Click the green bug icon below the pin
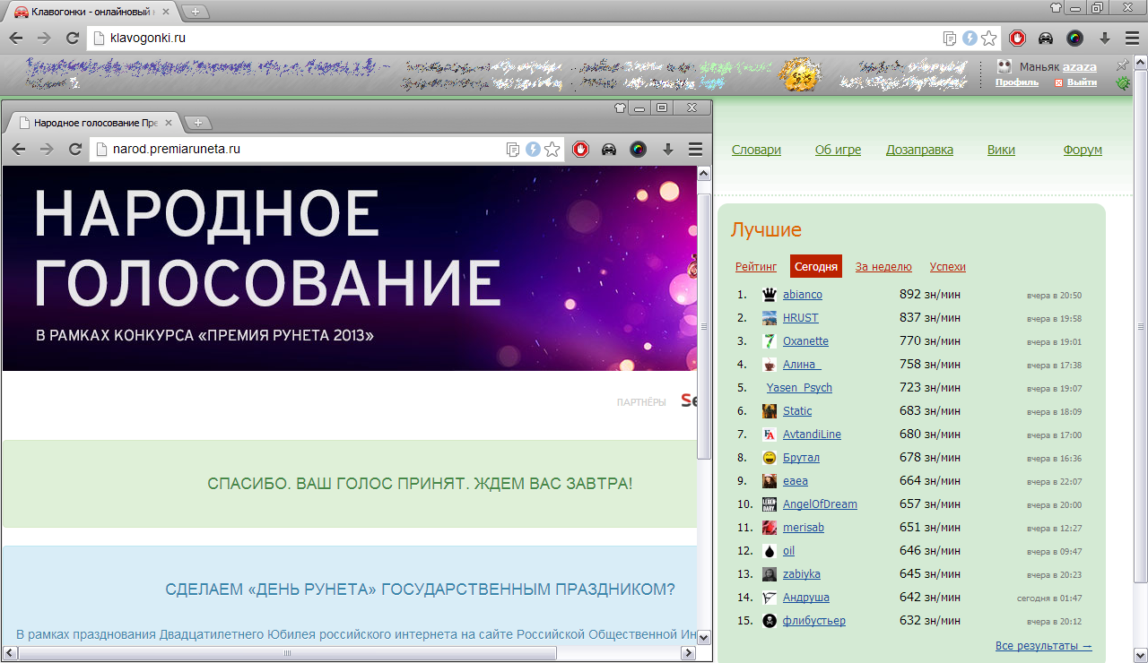 1122,83
